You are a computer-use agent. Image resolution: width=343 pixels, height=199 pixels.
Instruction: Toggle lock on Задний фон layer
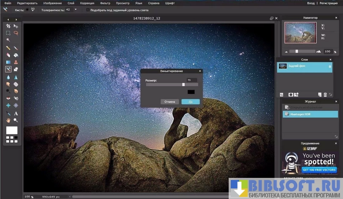tap(329, 66)
